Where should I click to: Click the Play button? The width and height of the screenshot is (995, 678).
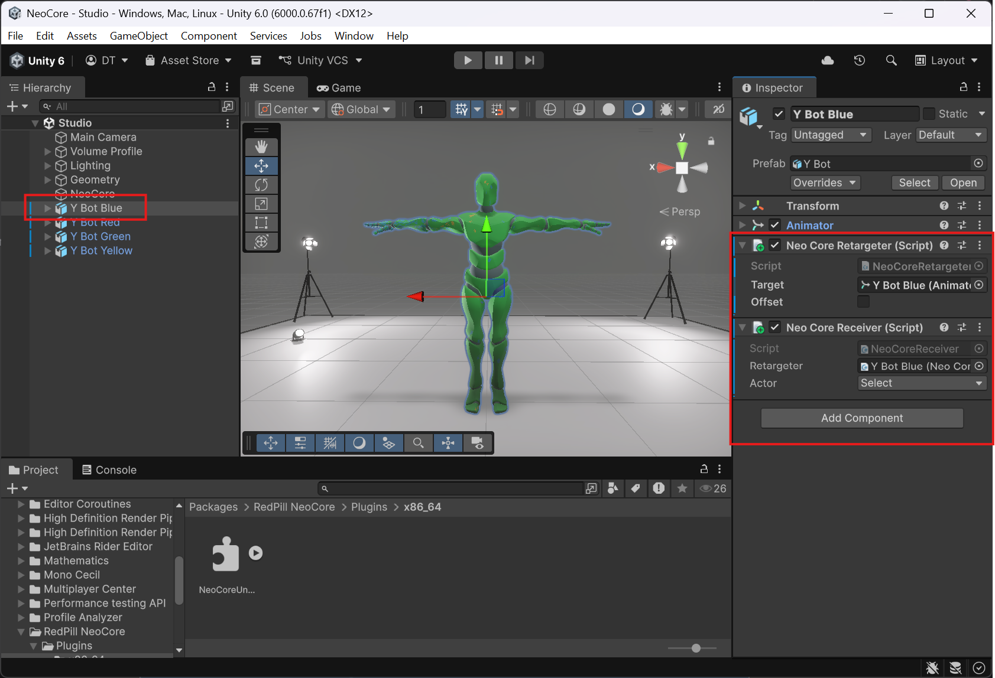click(x=468, y=60)
